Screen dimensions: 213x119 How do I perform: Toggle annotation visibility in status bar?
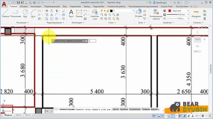[x=185, y=116]
